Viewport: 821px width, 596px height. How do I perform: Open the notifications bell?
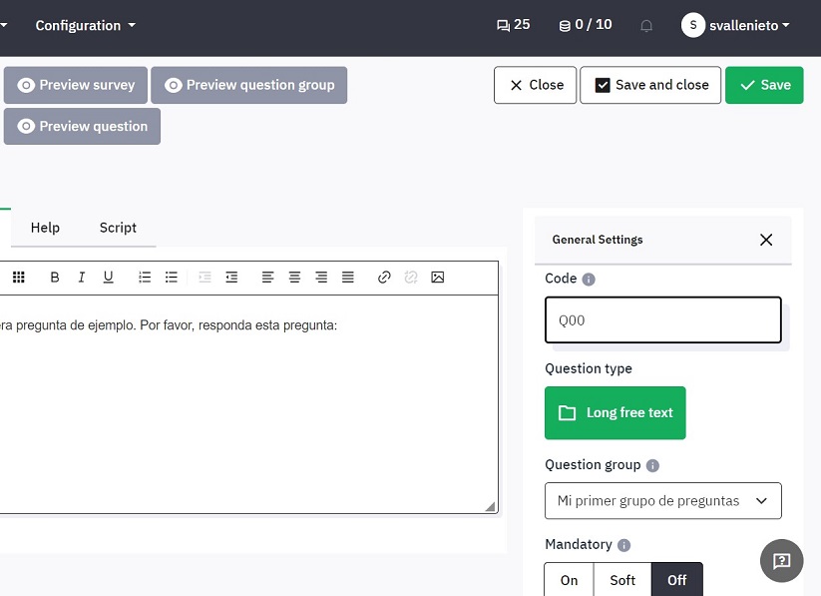(x=646, y=26)
